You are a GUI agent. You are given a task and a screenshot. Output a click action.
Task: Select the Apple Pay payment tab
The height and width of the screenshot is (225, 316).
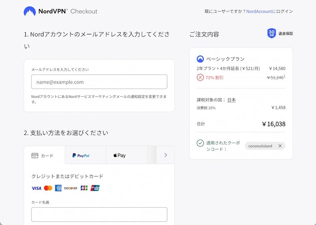tap(127, 155)
